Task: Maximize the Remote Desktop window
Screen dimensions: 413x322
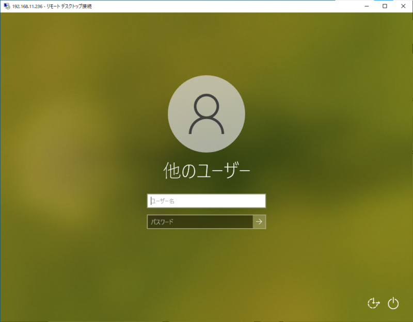Action: 385,6
